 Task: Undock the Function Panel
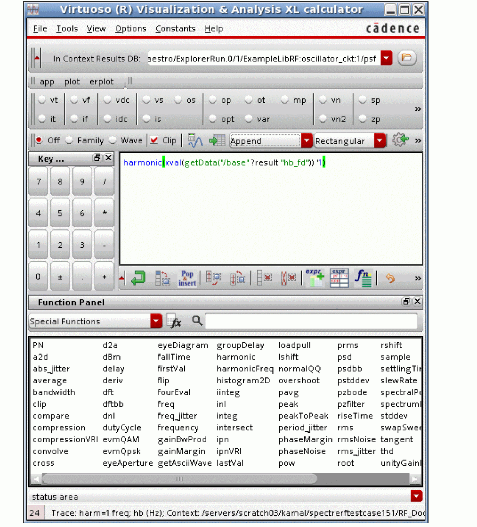pos(406,302)
